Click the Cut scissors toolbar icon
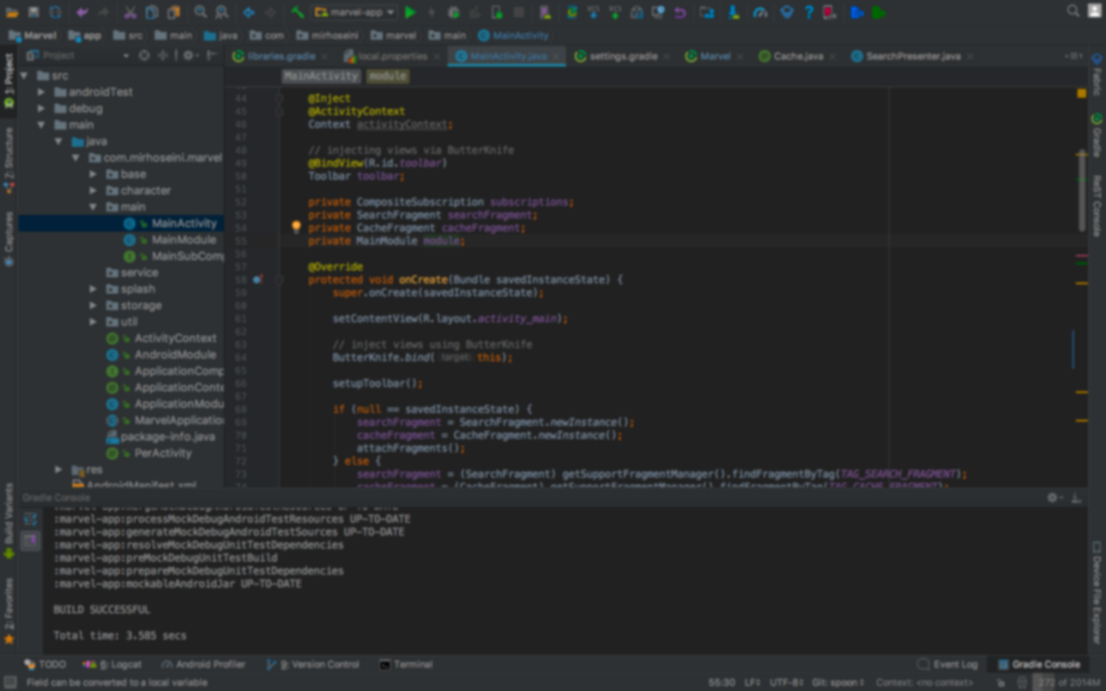The height and width of the screenshot is (691, 1106). [x=130, y=13]
